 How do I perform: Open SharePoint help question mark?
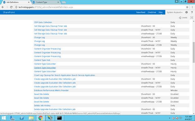192,12
